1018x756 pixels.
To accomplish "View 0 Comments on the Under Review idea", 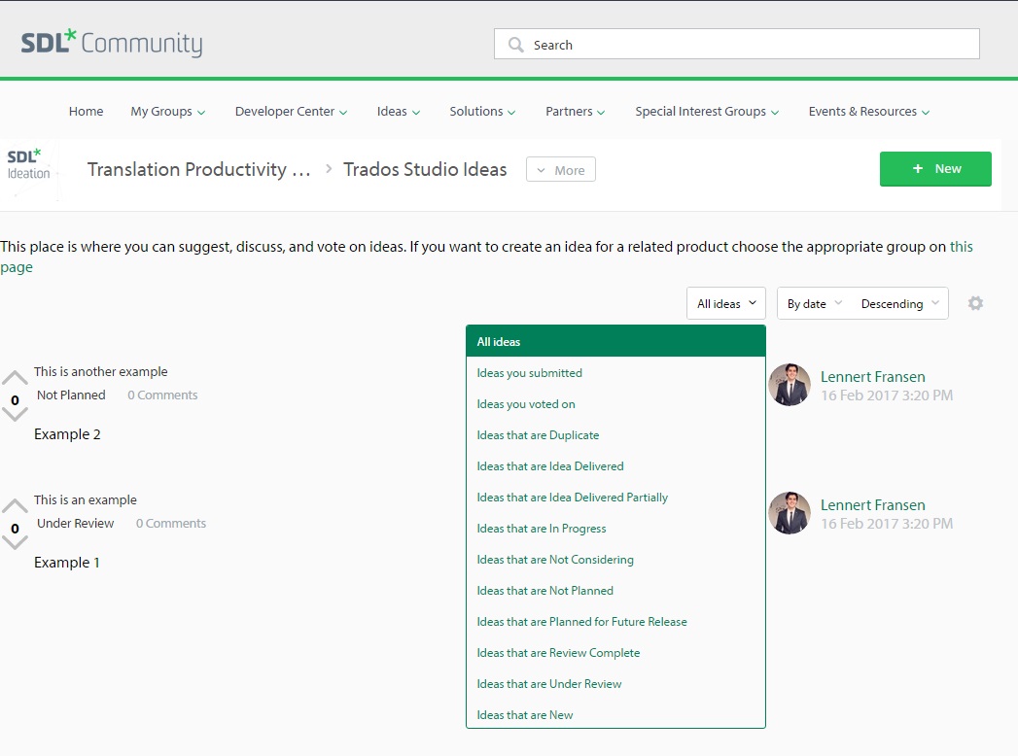I will click(171, 523).
